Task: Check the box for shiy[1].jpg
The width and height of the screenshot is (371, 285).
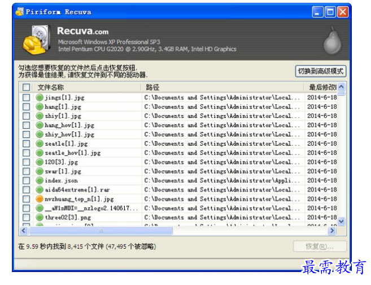Action: tap(27, 116)
